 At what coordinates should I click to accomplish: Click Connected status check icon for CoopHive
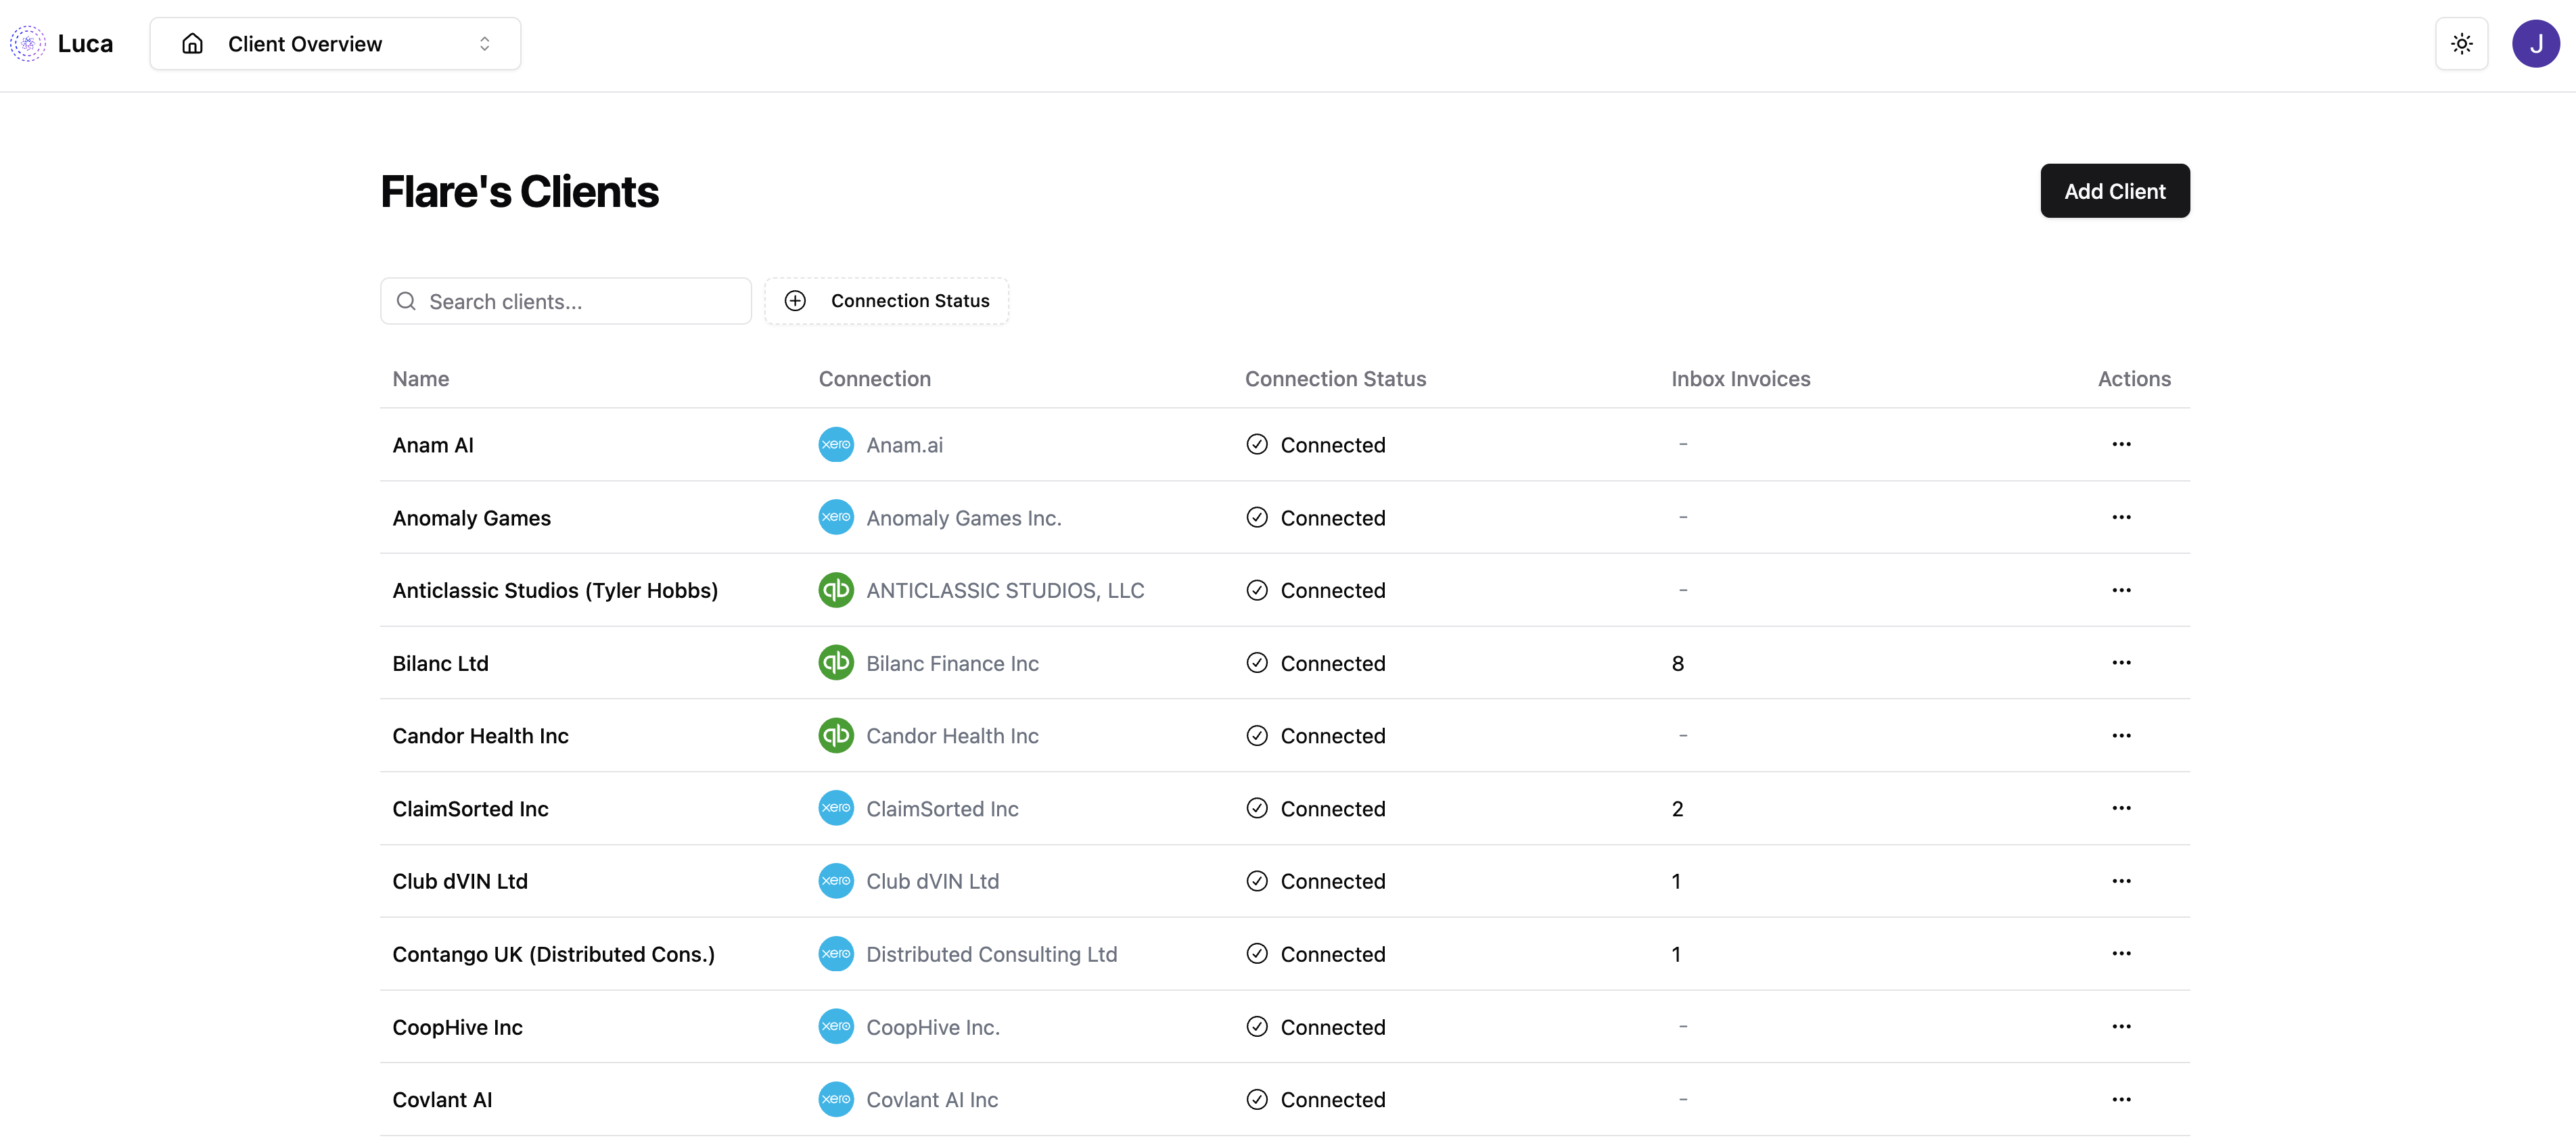[x=1257, y=1027]
